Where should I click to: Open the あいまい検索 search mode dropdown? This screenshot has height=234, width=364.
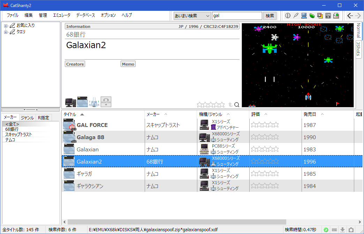(x=192, y=16)
